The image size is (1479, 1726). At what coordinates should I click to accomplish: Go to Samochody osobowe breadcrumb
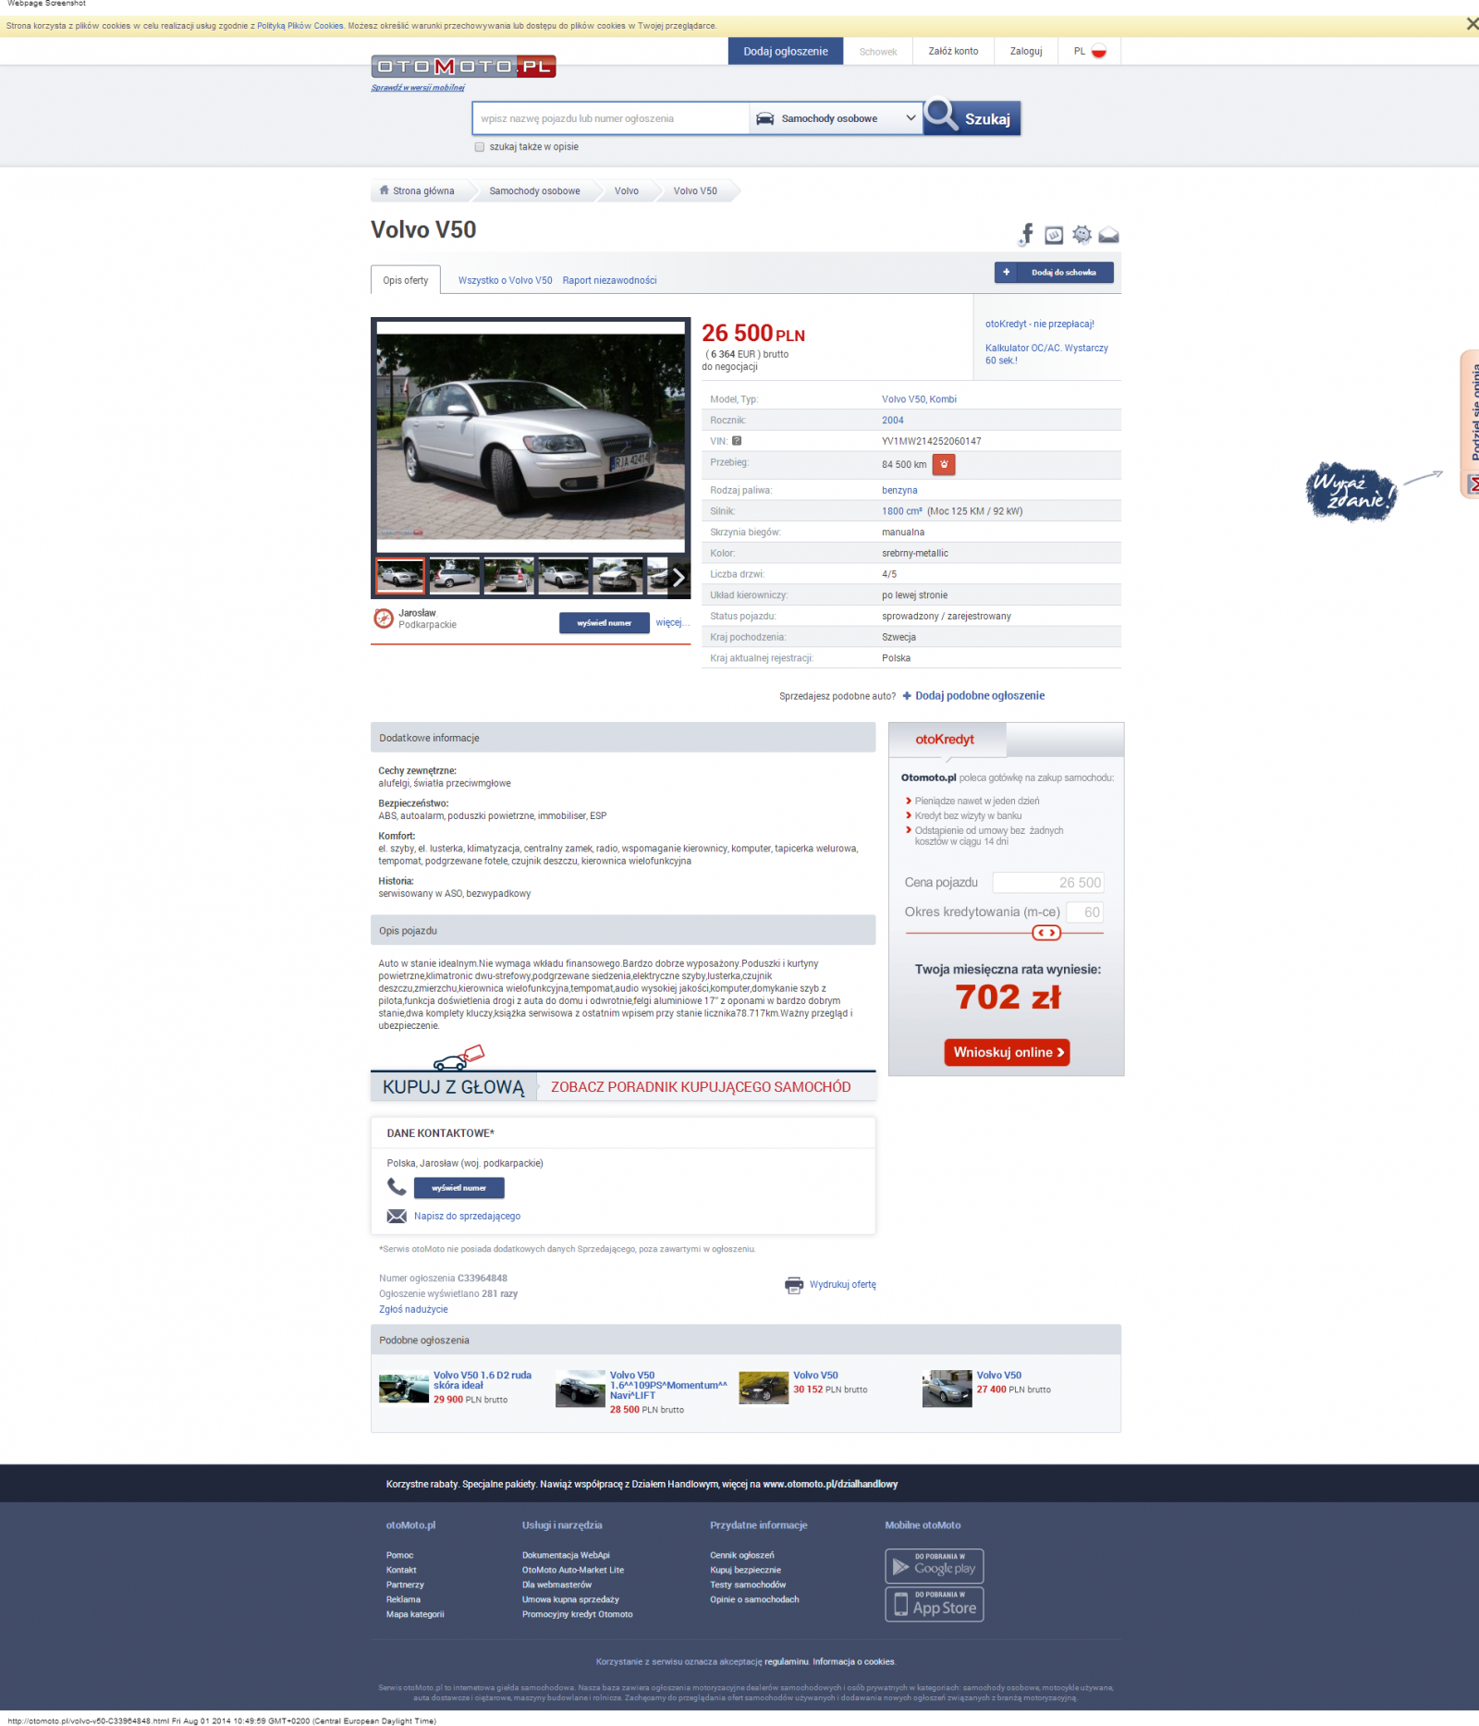tap(534, 191)
